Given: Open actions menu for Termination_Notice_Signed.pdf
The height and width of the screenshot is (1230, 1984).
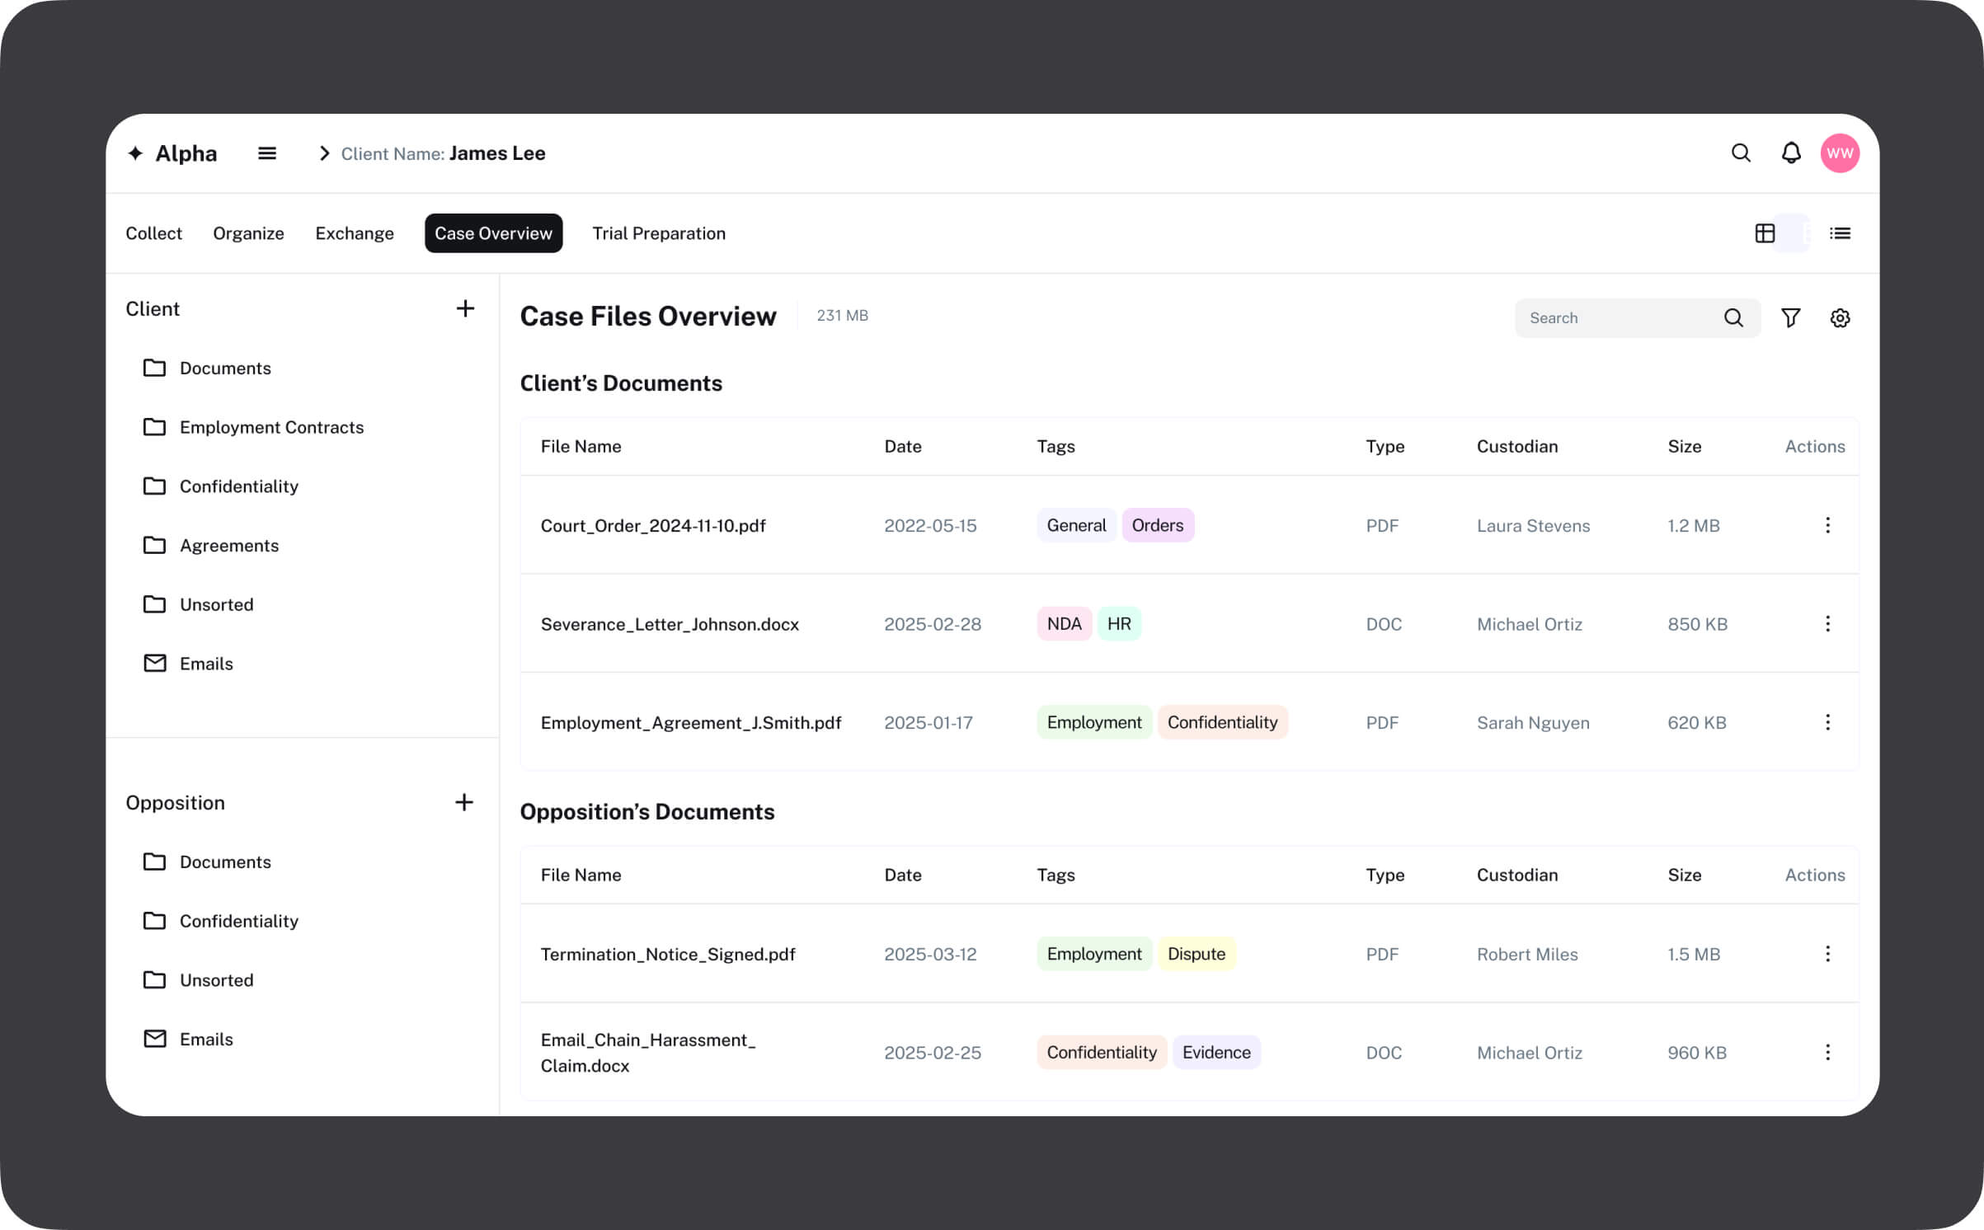Looking at the screenshot, I should (1827, 954).
